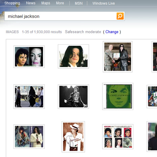The width and height of the screenshot is (157, 157).
Task: Open the street scene with black robe thumbnail
Action: [29, 96]
